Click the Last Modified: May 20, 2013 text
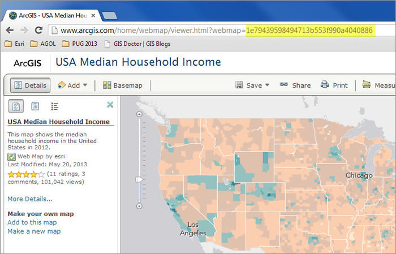The image size is (396, 254). pos(47,165)
